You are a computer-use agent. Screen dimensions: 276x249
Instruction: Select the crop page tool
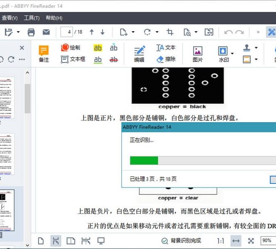(x=170, y=32)
